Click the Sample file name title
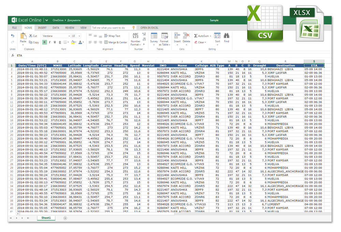Viewport: 341px width, 232px height. tap(214, 20)
